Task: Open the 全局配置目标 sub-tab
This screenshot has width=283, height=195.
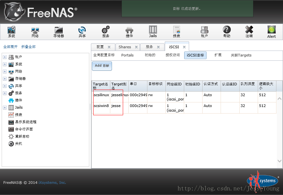Action: point(104,55)
